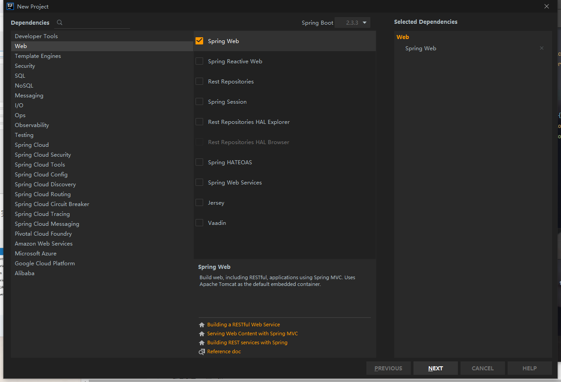
Task: Click the Spring Reactive Web label
Action: pos(235,61)
